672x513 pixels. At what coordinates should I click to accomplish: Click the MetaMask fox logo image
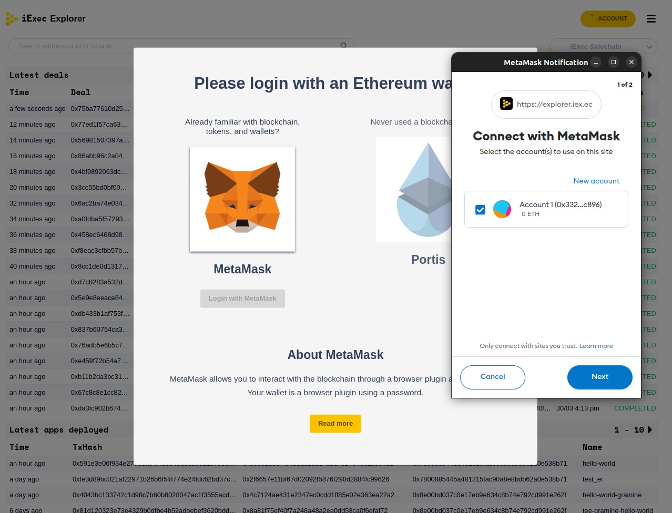(x=242, y=199)
